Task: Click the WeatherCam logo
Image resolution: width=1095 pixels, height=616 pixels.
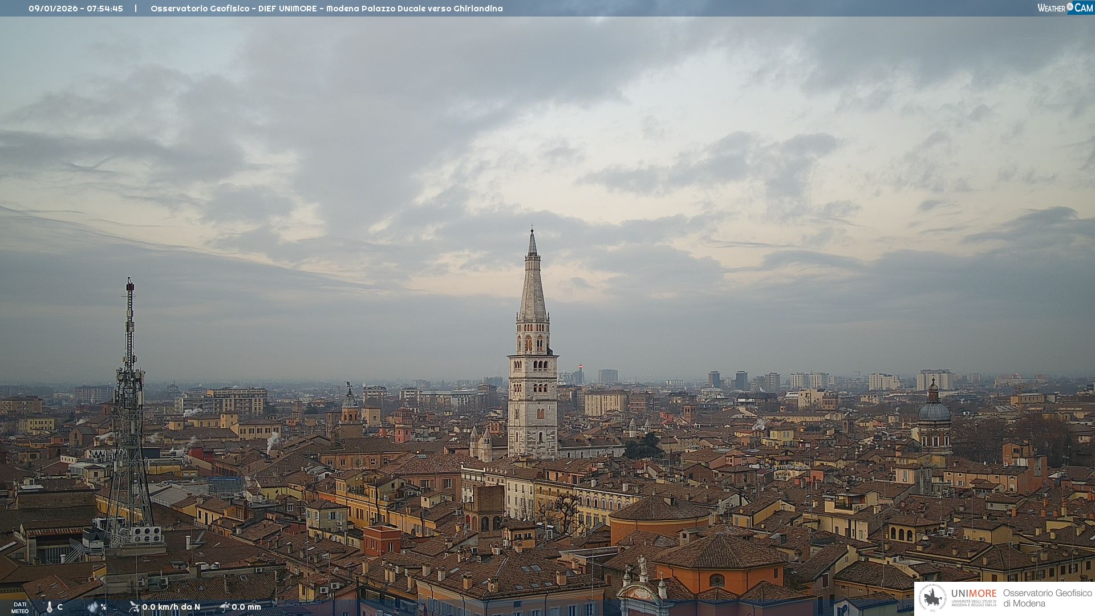Action: 1065,8
